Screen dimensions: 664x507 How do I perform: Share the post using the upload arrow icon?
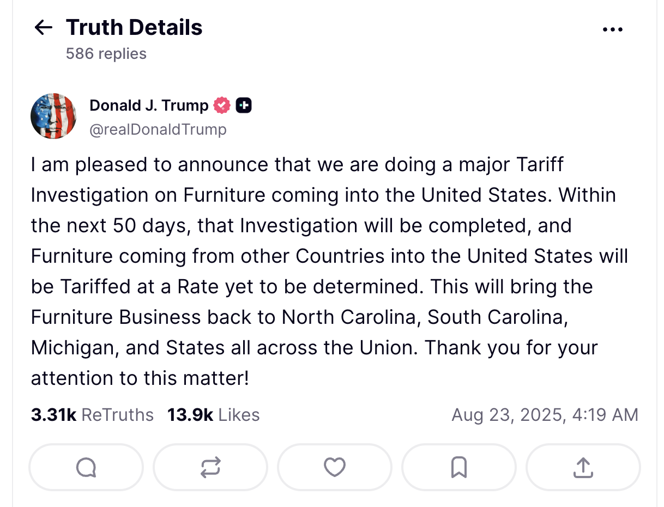tap(583, 467)
